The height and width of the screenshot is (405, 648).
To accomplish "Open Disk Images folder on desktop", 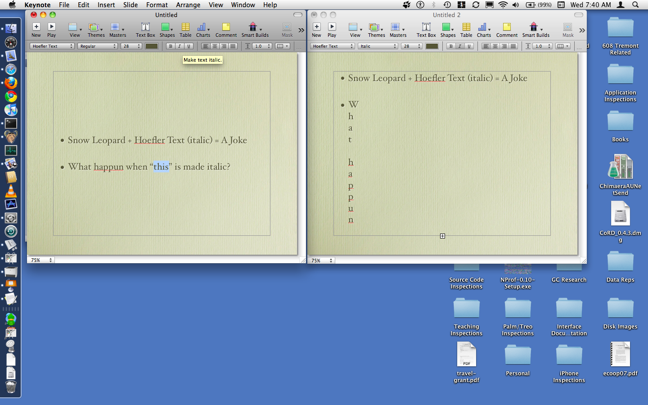I will 620,313.
